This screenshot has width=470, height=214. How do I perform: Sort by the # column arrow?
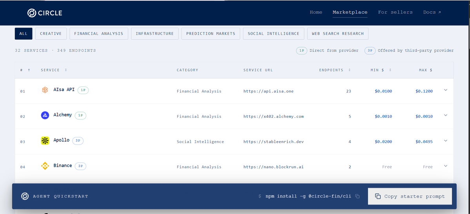click(29, 70)
